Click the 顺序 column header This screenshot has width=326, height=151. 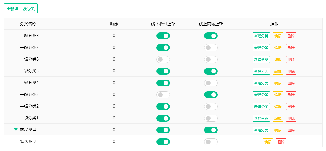[114, 24]
